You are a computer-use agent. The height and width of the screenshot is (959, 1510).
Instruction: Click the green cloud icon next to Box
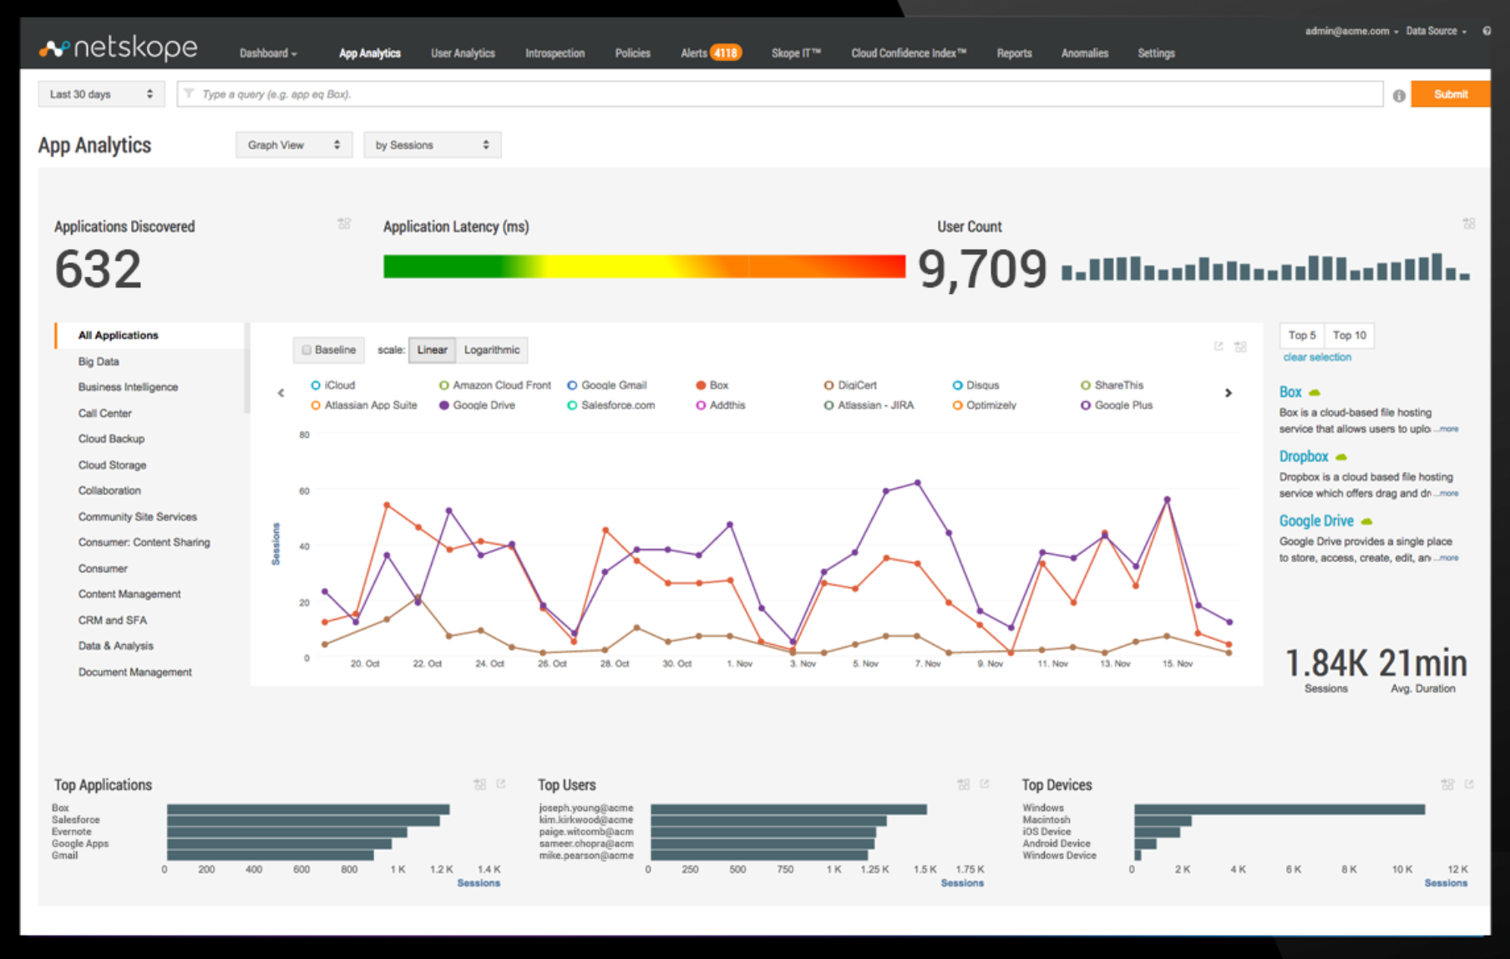point(1315,393)
